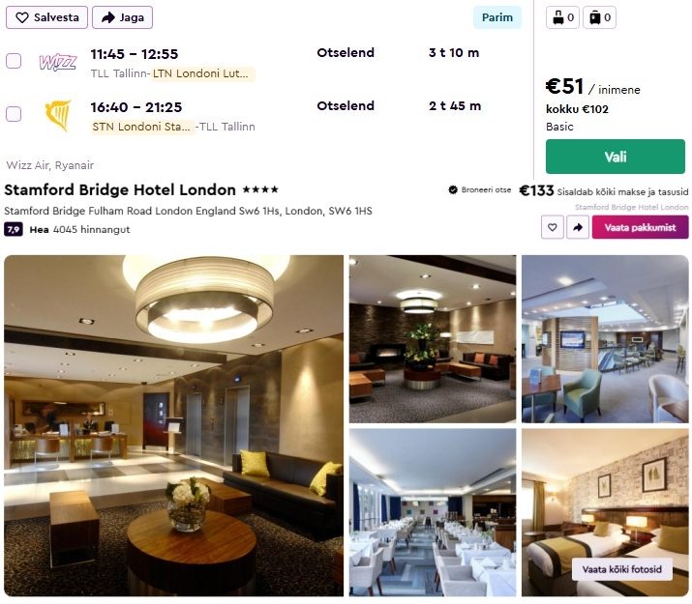The height and width of the screenshot is (604, 692).
Task: View all photos via Vaata kõiki fotosid
Action: (x=621, y=569)
